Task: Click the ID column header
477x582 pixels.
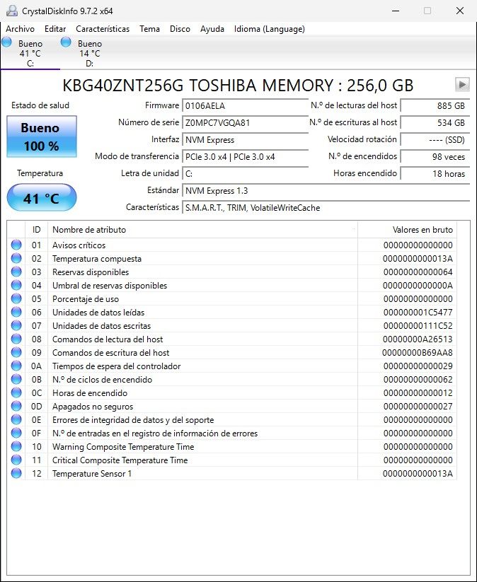Action: [36, 230]
